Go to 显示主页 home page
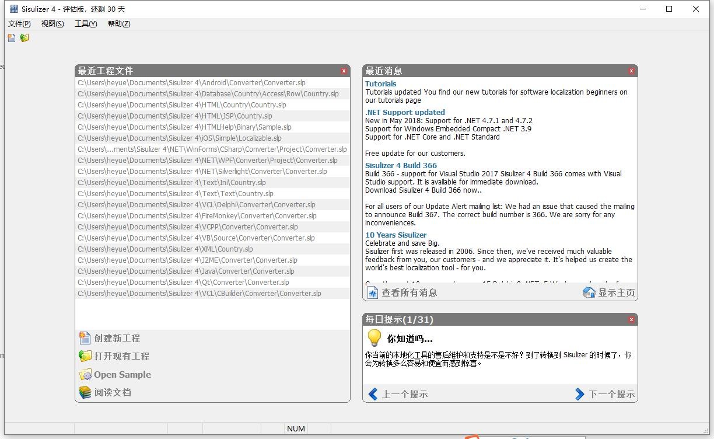The height and width of the screenshot is (439, 714). 617,292
